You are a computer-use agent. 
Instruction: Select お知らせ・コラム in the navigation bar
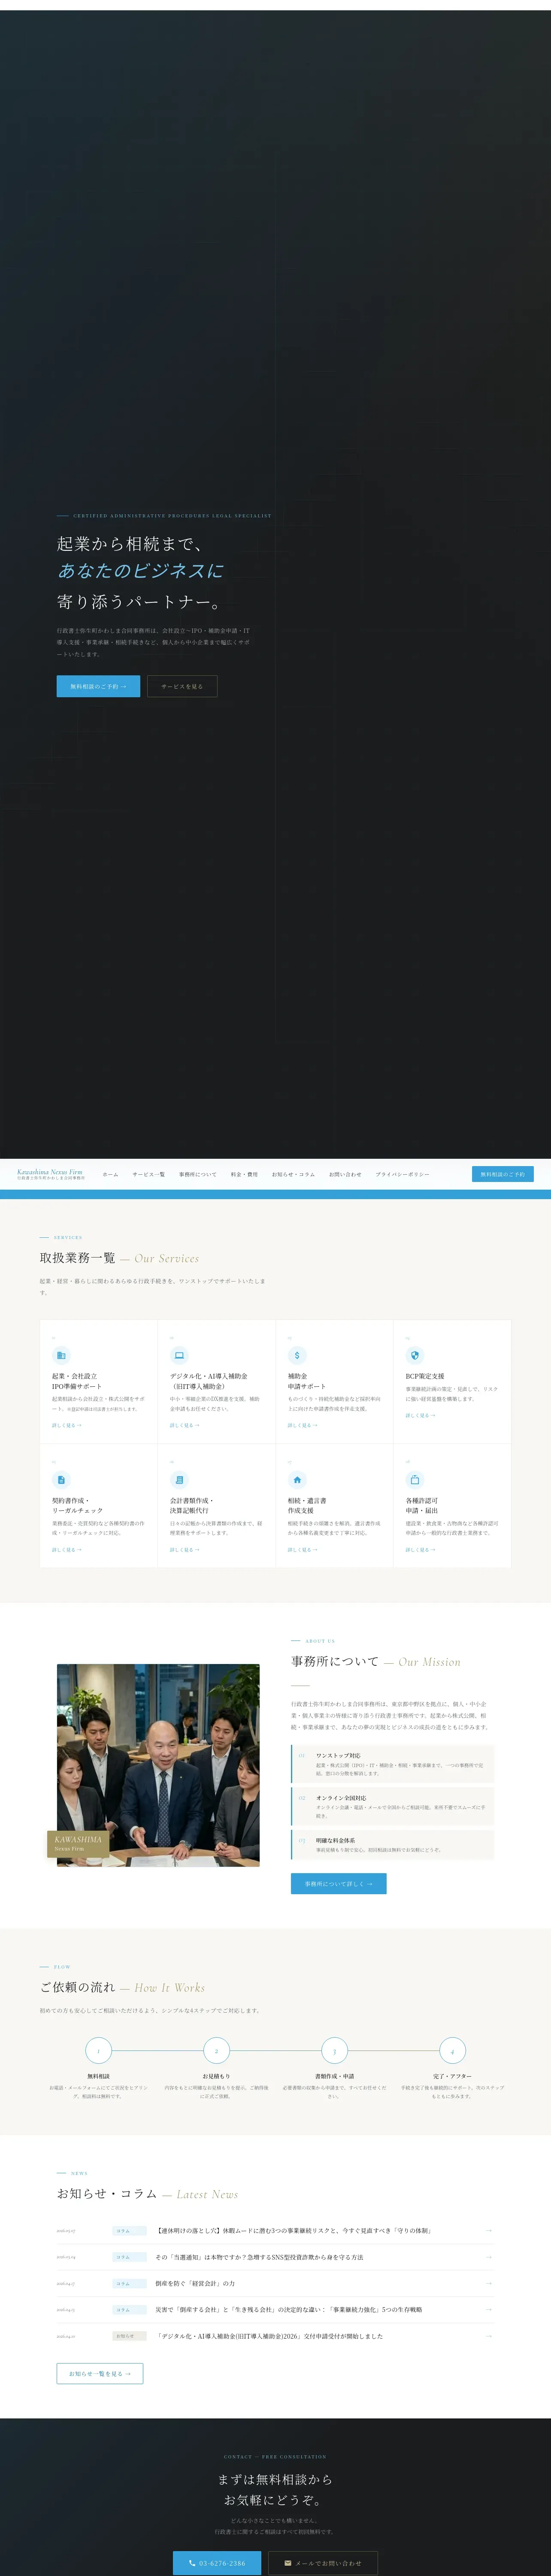click(x=293, y=1174)
